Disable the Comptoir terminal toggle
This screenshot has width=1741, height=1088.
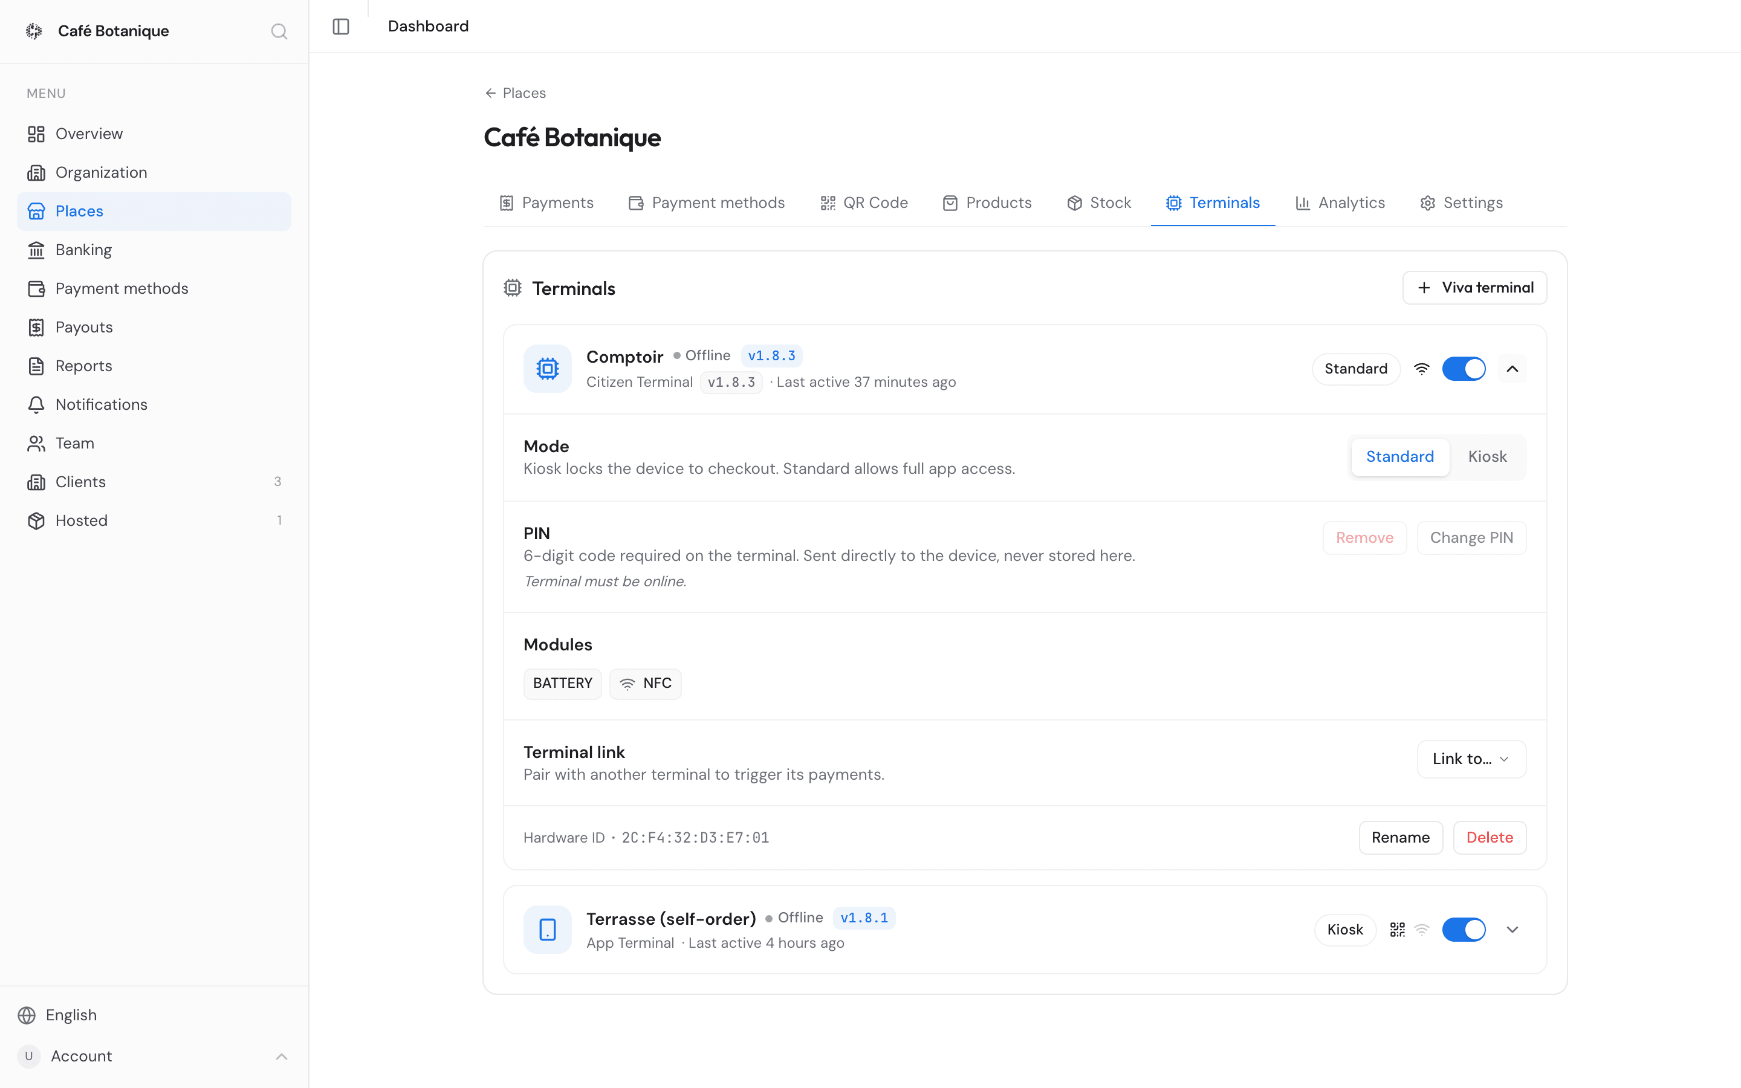click(1464, 369)
